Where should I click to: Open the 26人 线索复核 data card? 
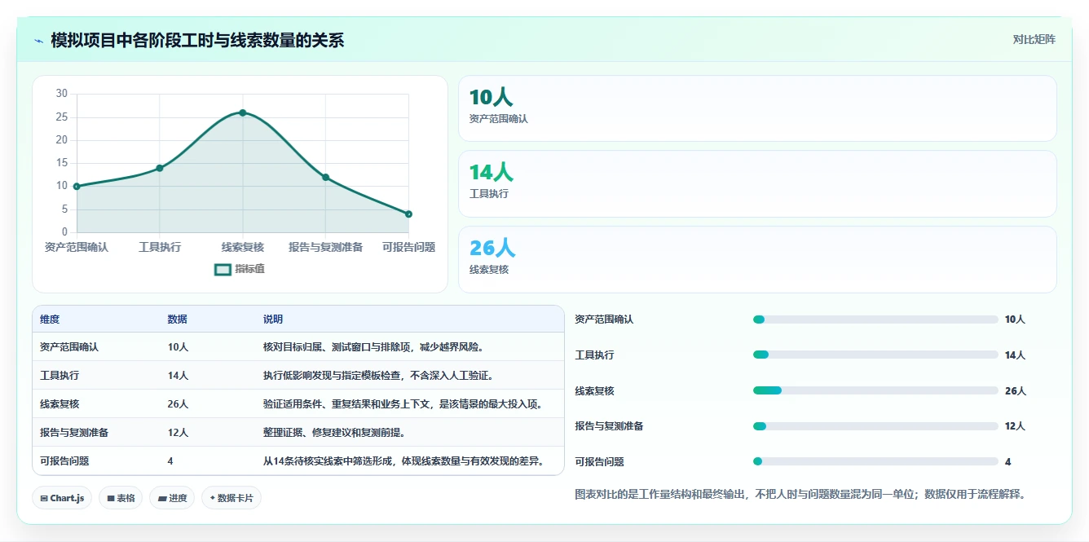pyautogui.click(x=757, y=259)
